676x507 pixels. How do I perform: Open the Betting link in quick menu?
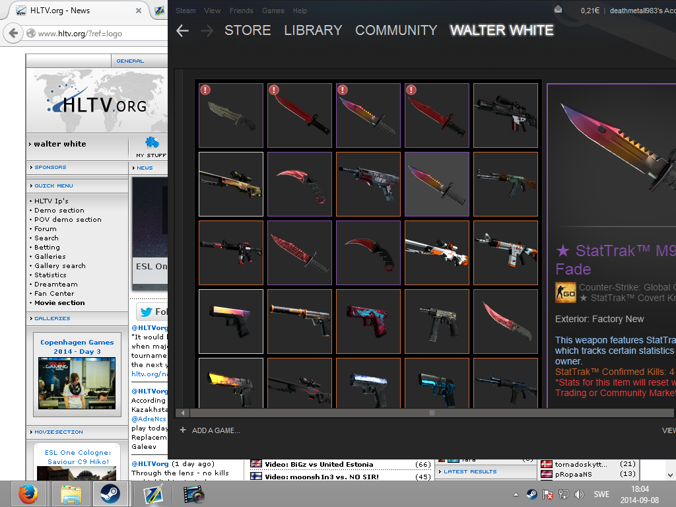click(x=47, y=248)
